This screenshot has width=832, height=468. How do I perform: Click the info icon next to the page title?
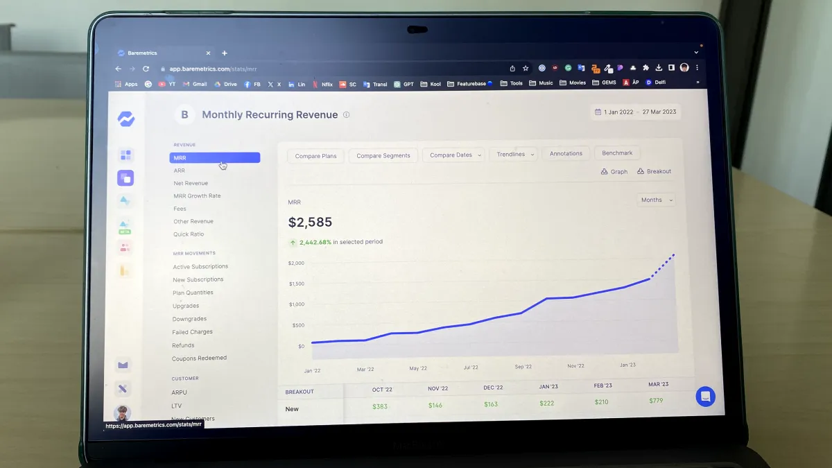click(x=346, y=115)
